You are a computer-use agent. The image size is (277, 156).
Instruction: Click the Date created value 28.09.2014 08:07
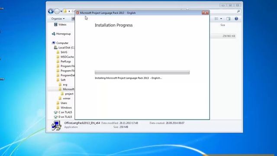click(x=175, y=123)
